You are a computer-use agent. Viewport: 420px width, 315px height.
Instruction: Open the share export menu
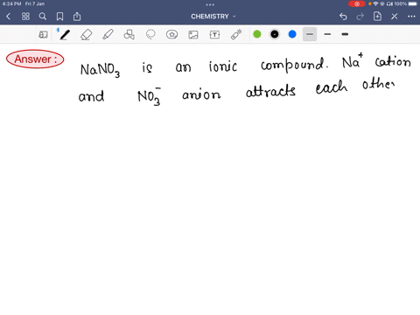point(77,17)
